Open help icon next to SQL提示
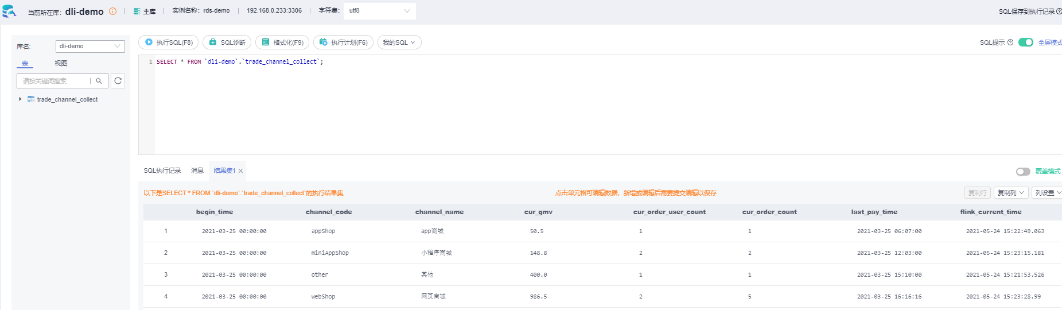Viewport: 1062px width, 310px height. (1010, 42)
